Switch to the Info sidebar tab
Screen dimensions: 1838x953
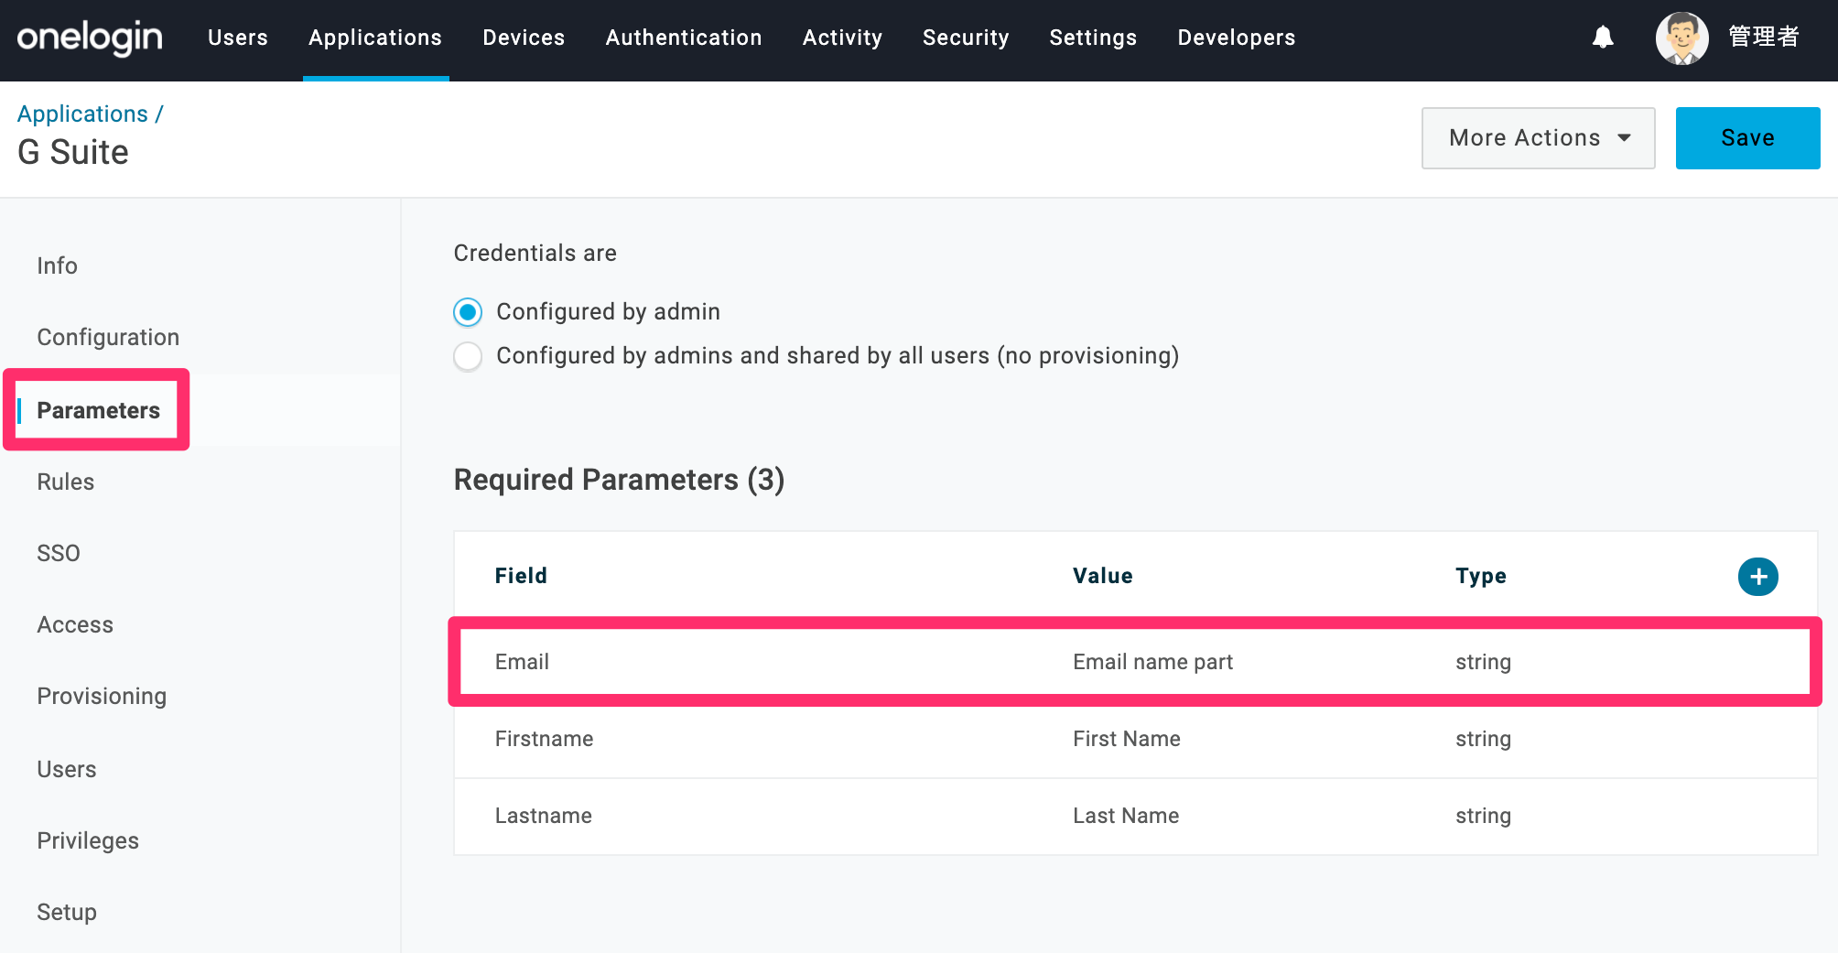(57, 265)
